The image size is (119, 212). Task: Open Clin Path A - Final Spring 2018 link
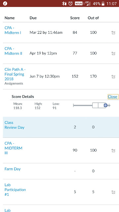pyautogui.click(x=15, y=74)
